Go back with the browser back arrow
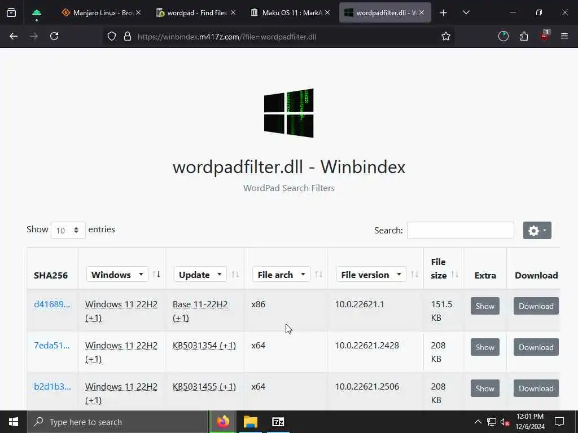The width and height of the screenshot is (578, 433). pos(14,36)
